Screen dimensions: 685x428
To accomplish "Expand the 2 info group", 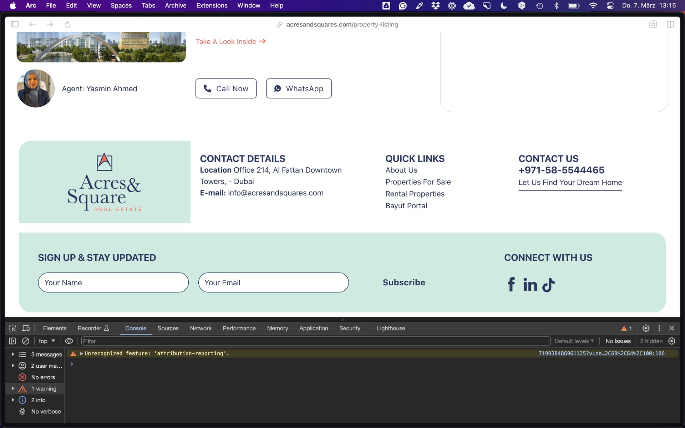I will (13, 400).
